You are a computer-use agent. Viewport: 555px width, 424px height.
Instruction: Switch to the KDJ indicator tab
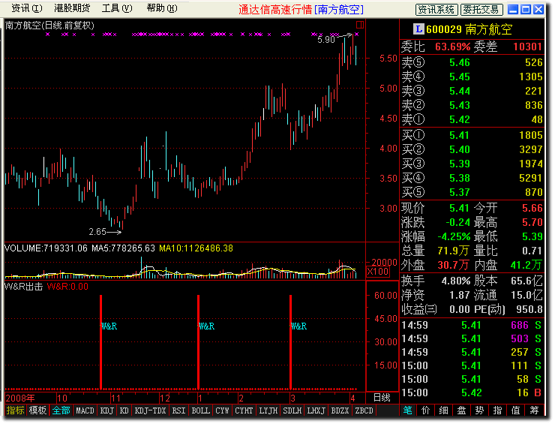coord(107,410)
